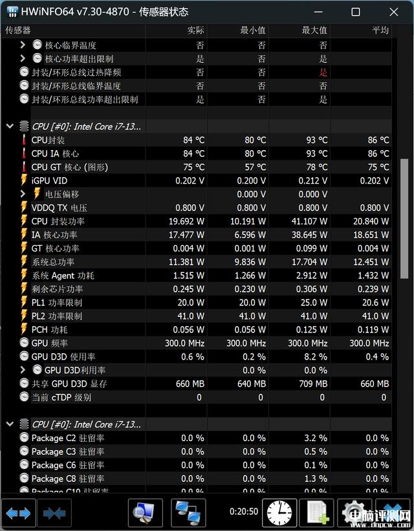Screen dimensions: 414x531
Task: Click the gauge icon of 封装/环形总线临界温度
Action: [x=24, y=85]
